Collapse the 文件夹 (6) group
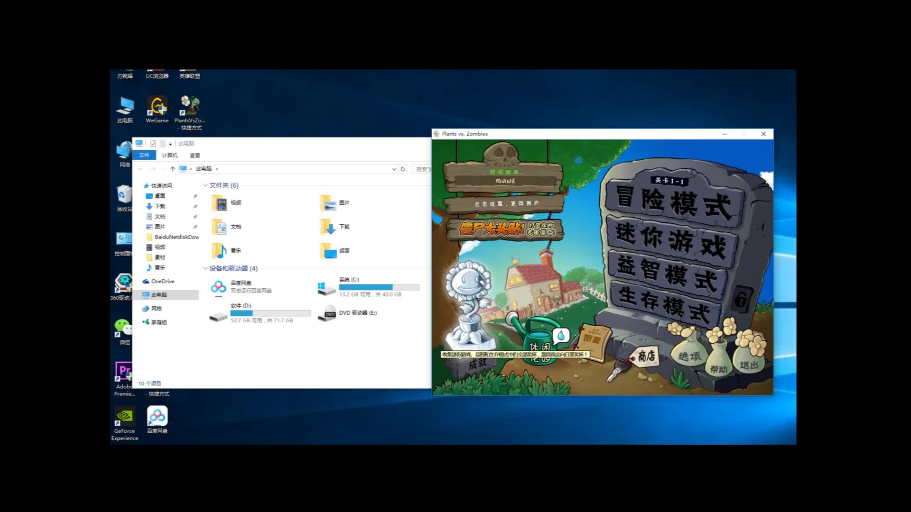 click(205, 185)
